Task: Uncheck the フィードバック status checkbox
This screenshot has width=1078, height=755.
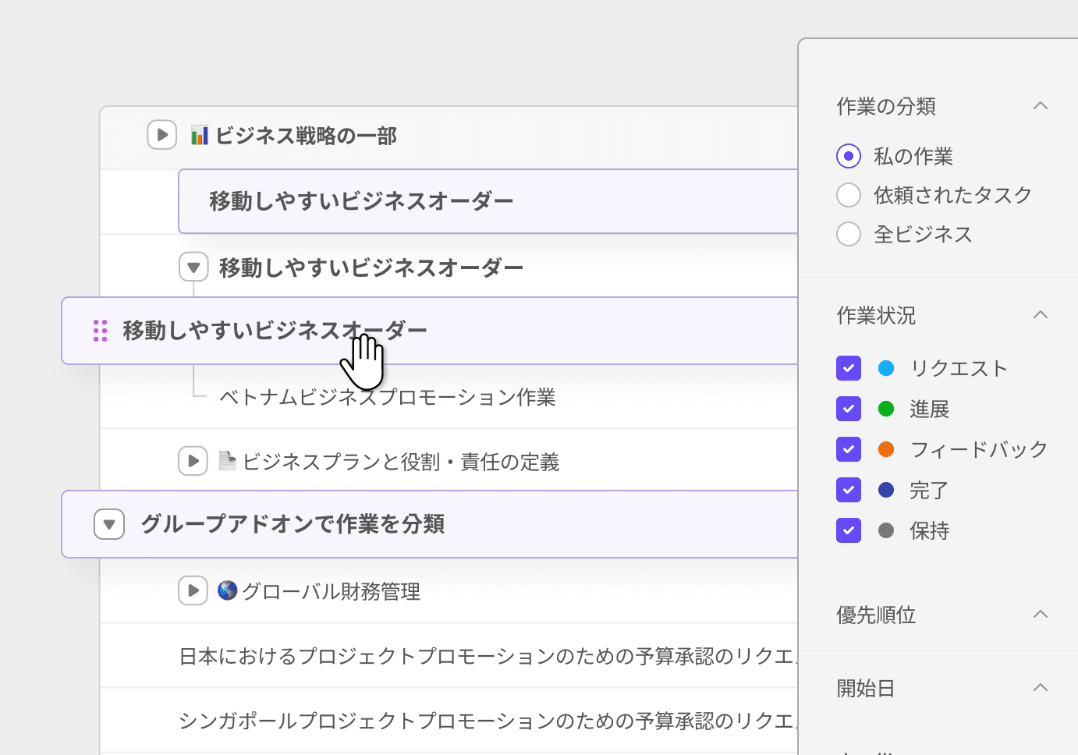Action: point(849,449)
